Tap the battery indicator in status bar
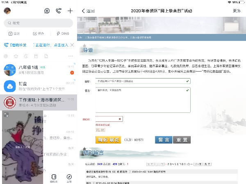 point(241,2)
